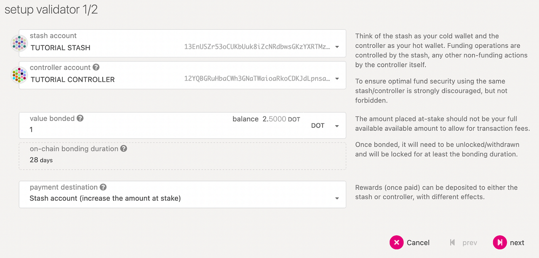Select the TUTORIAL CONTROLLER account name
This screenshot has width=539, height=258.
pos(72,80)
